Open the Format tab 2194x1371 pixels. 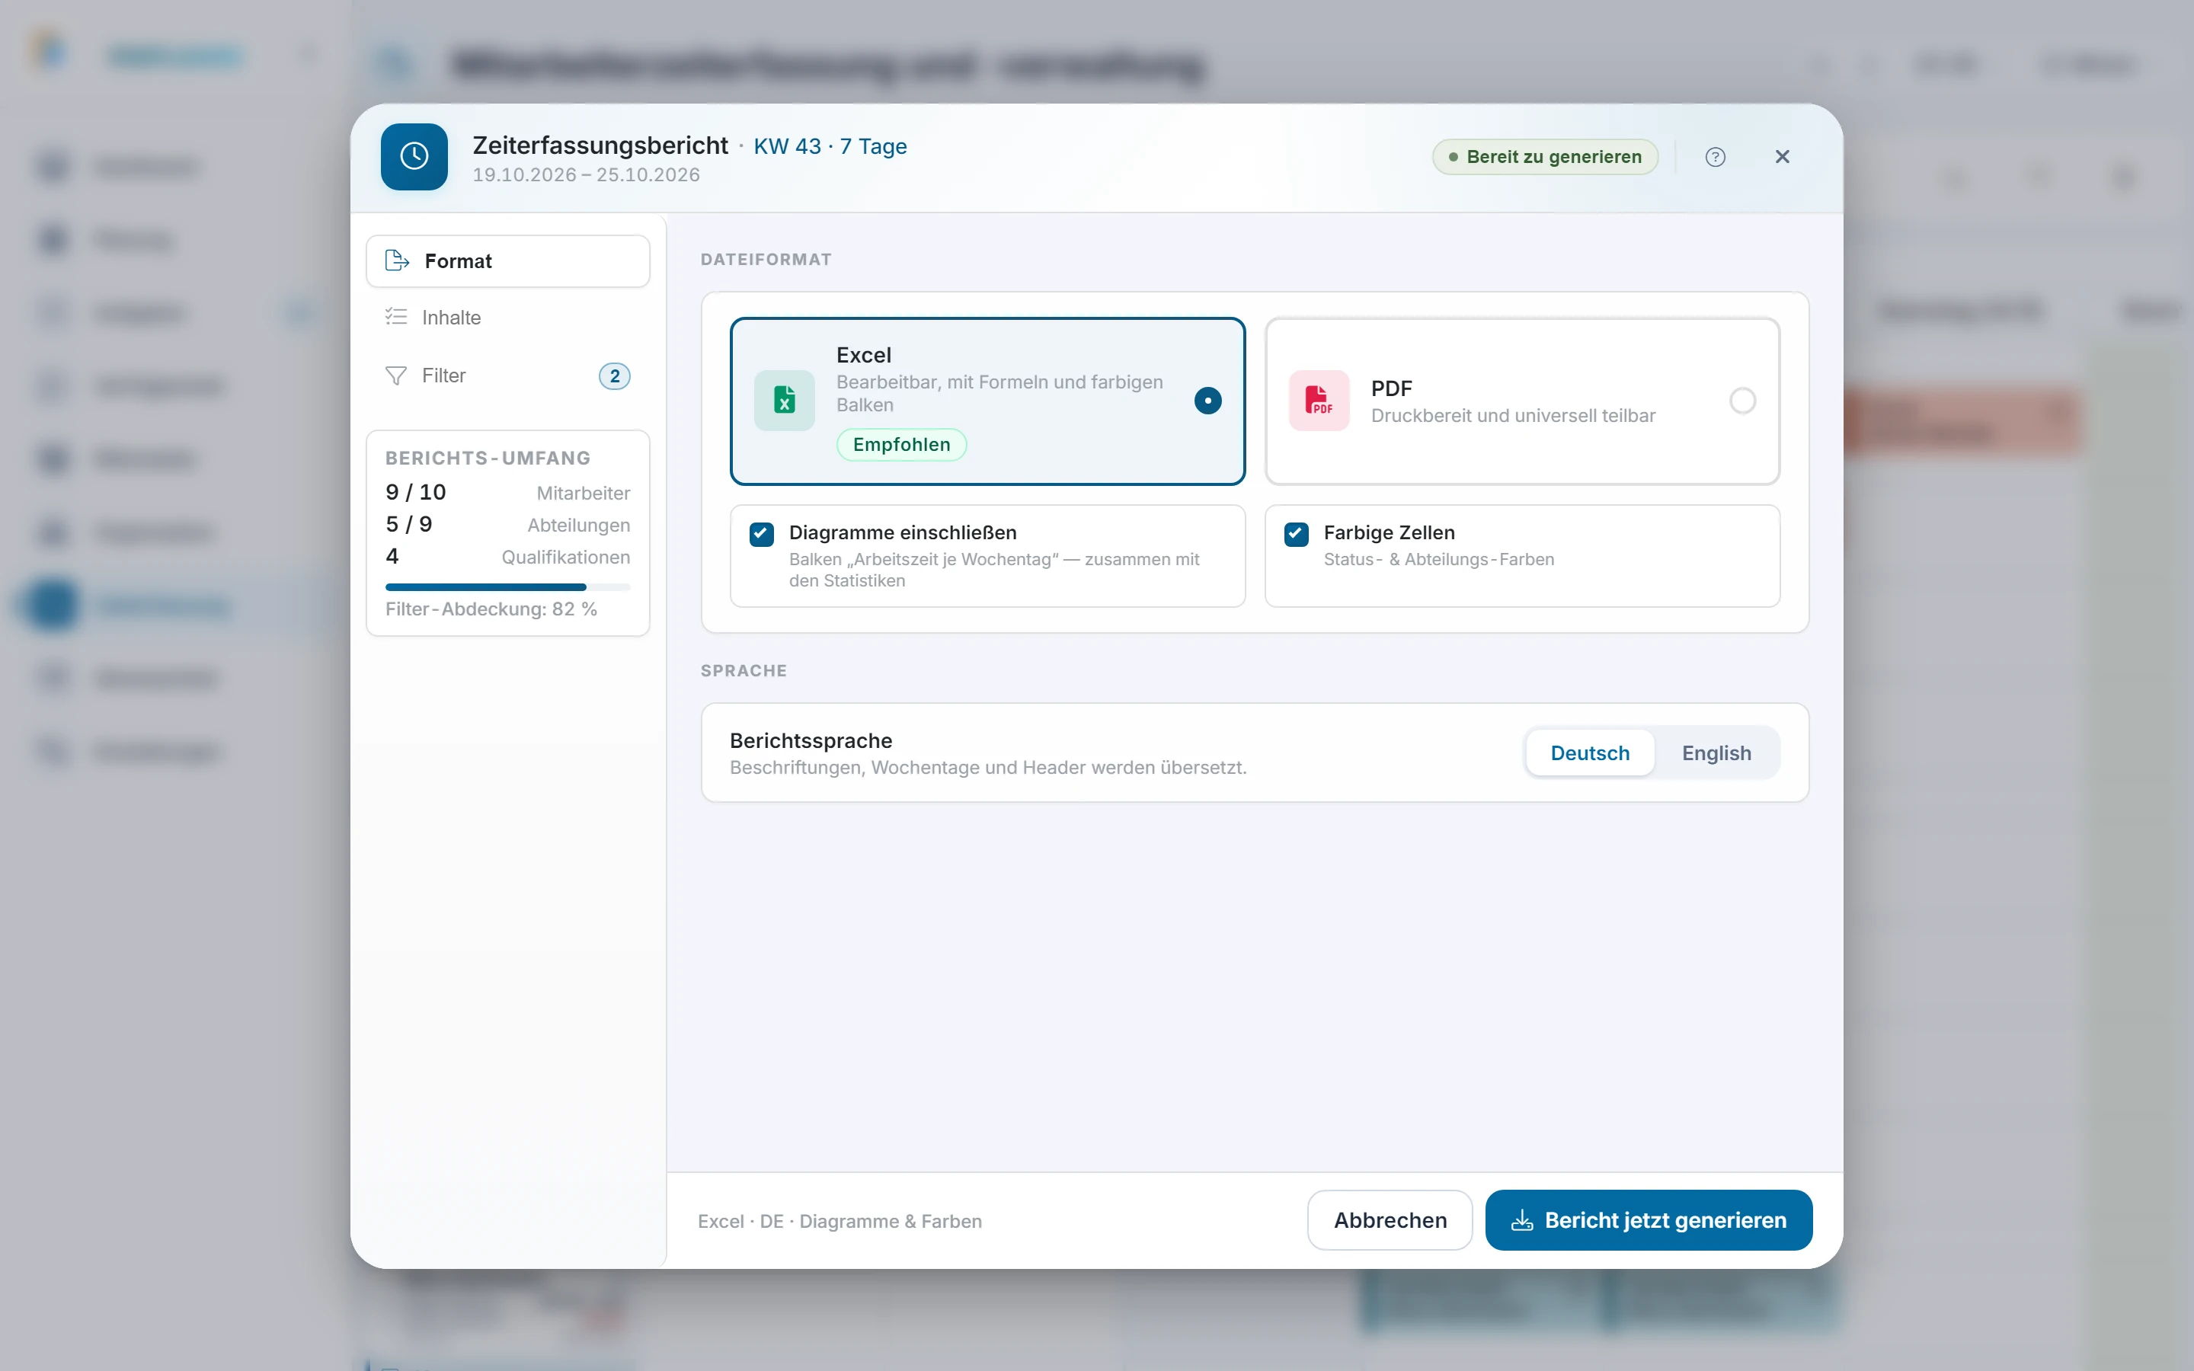coord(507,261)
